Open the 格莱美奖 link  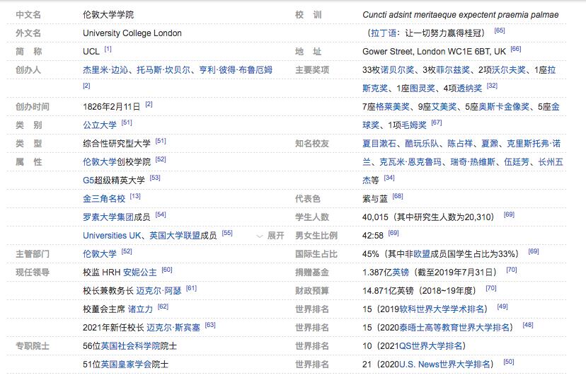tap(392, 107)
